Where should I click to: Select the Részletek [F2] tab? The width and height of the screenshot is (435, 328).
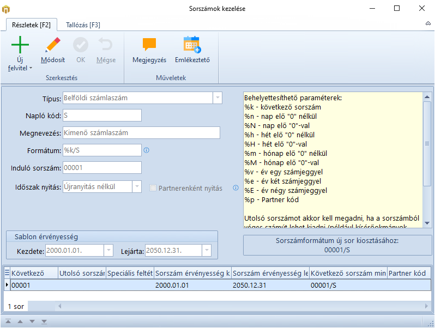(x=31, y=25)
